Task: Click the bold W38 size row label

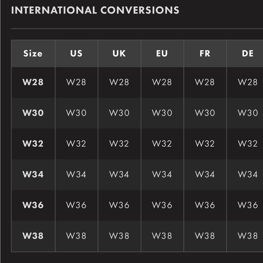Action: tap(33, 236)
